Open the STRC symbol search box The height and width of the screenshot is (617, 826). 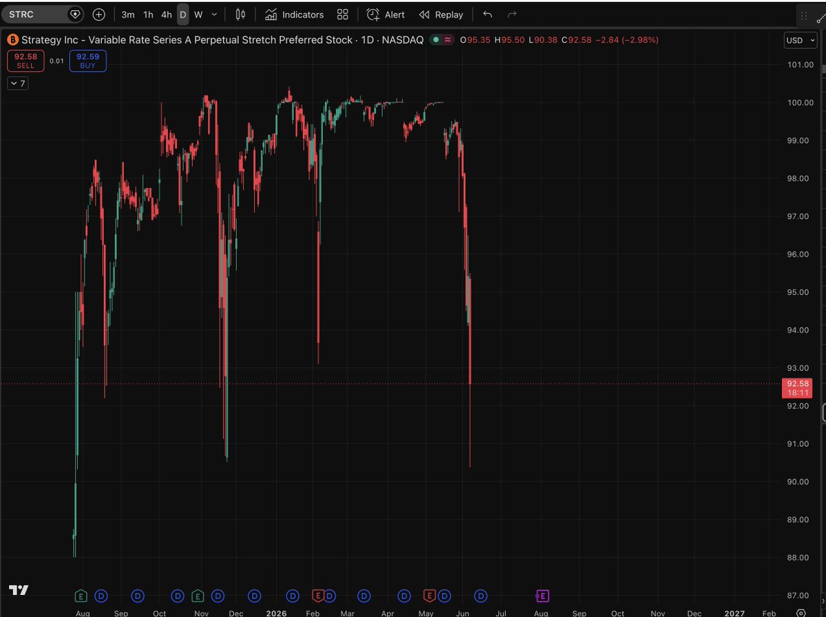(x=43, y=14)
